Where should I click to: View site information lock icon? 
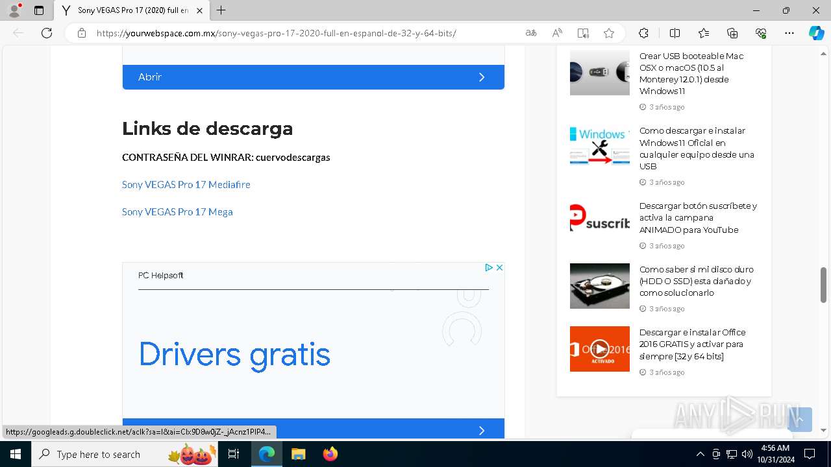(x=82, y=33)
